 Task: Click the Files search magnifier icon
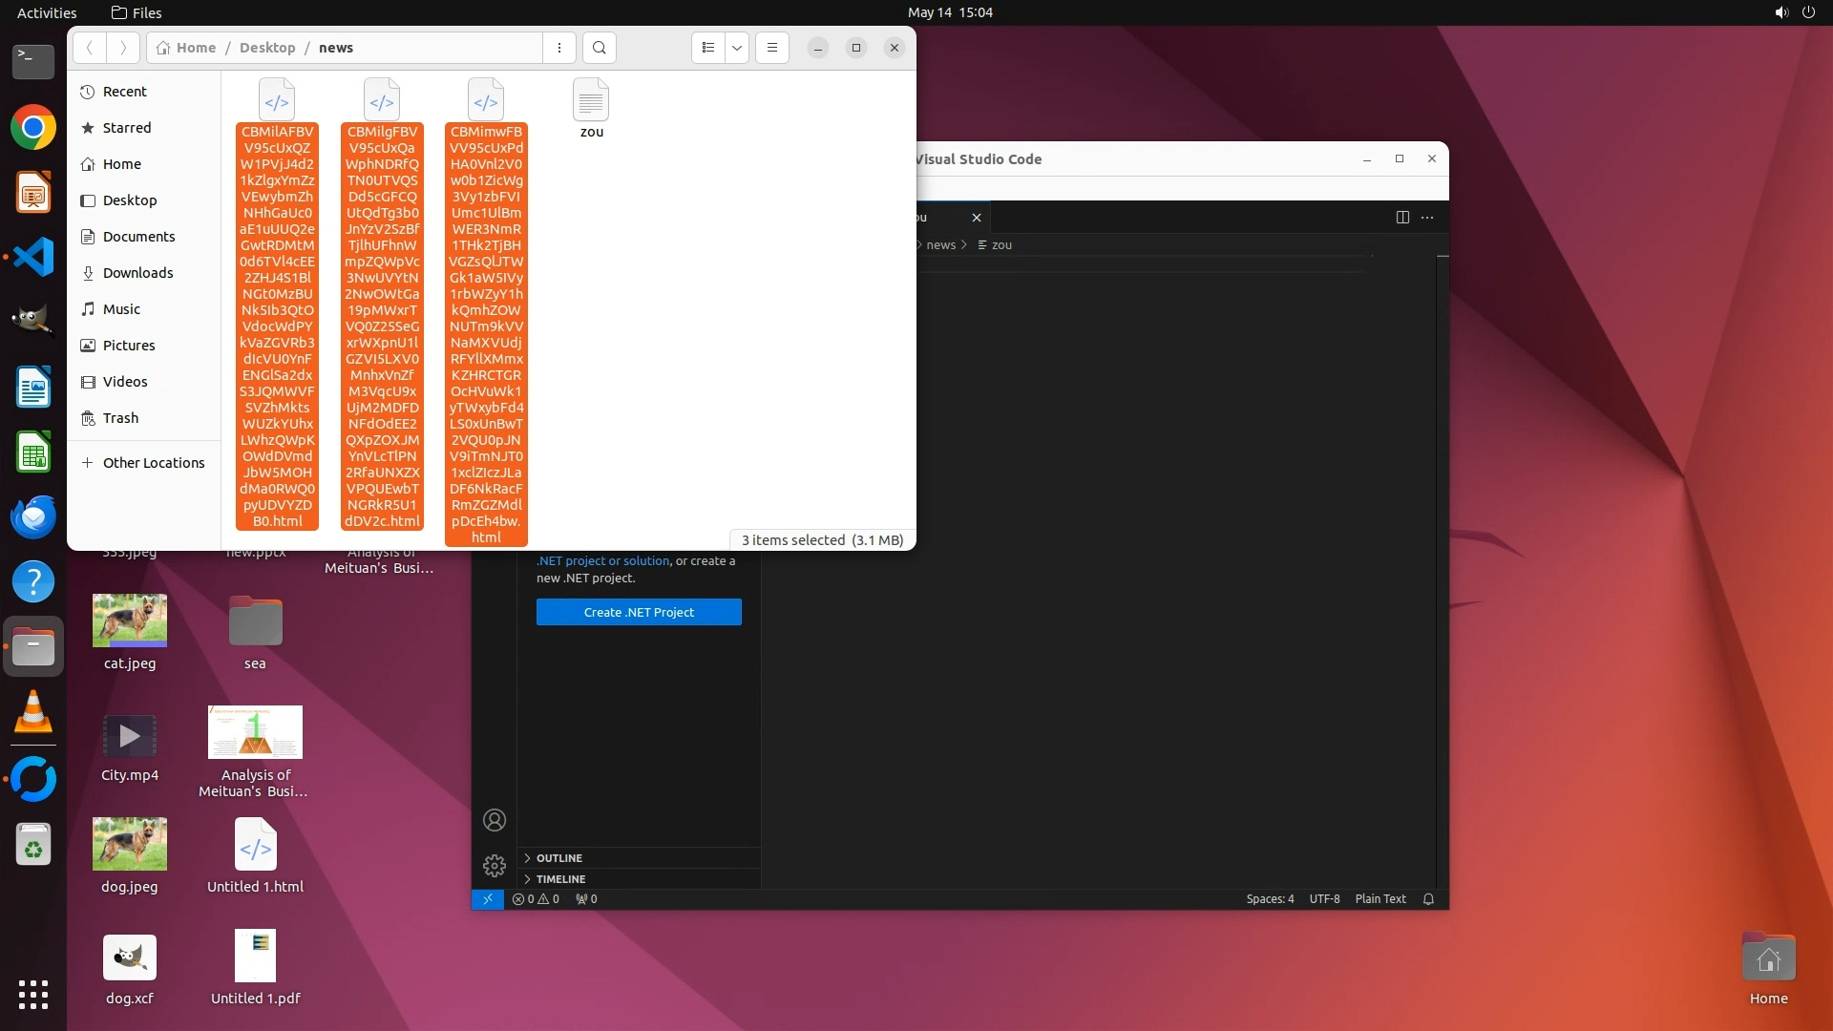pos(599,48)
